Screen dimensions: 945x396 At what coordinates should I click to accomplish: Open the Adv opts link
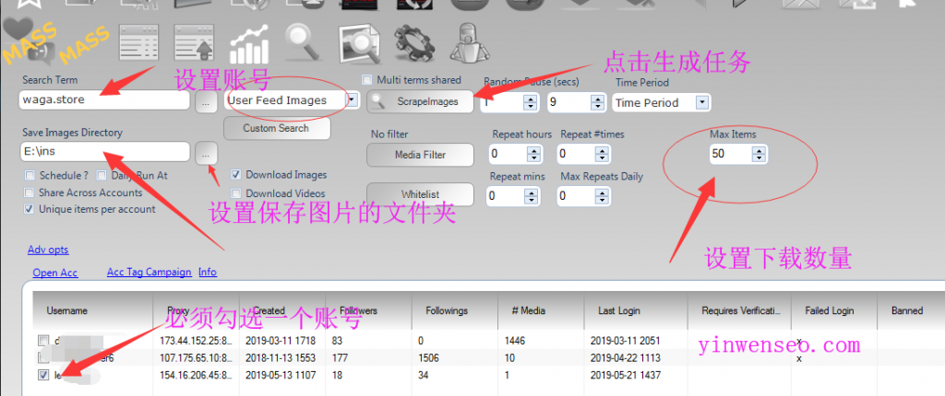coord(47,250)
